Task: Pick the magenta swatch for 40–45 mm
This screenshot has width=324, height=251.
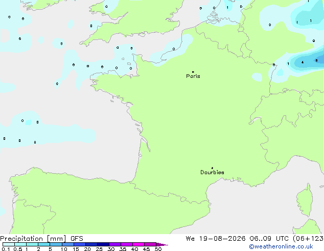Action: coord(138,244)
